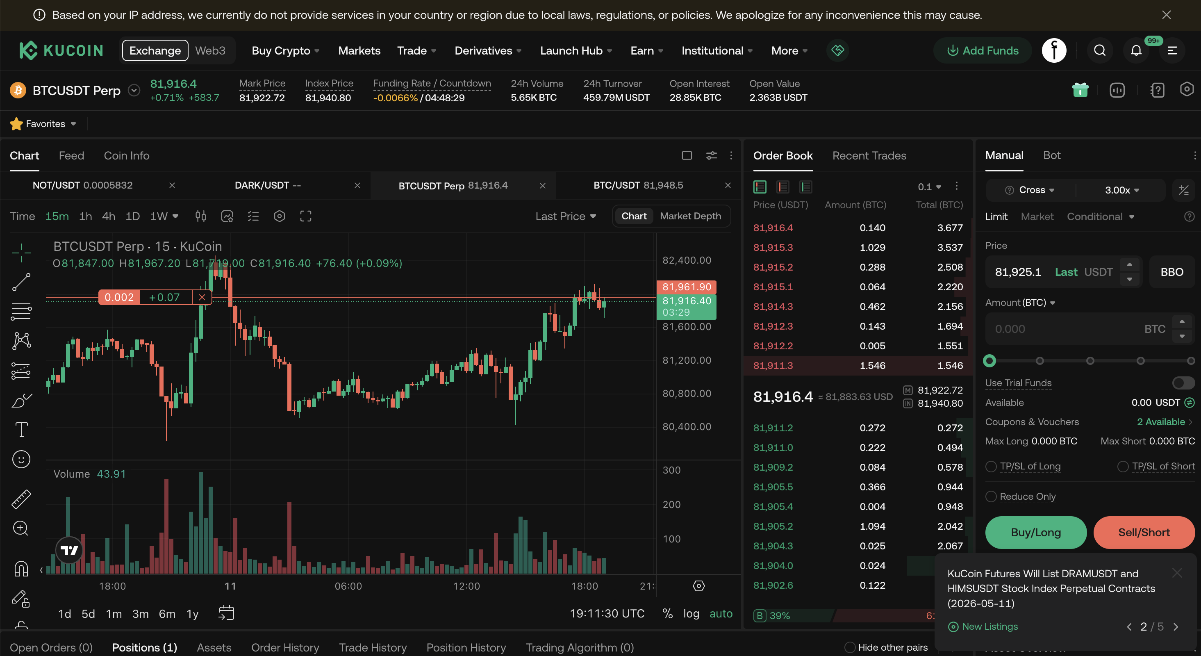Open the BTC/USDT chart tab
Viewport: 1201px width, 656px height.
(x=638, y=185)
